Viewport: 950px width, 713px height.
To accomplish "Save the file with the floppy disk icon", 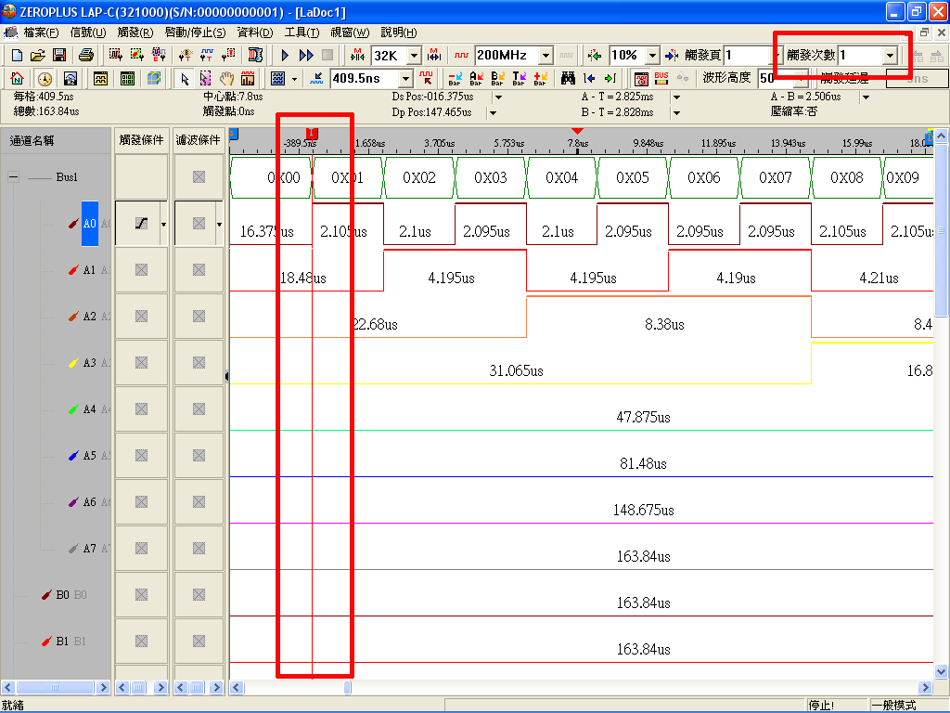I will click(x=58, y=56).
